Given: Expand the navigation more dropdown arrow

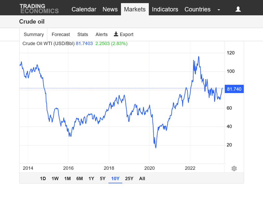Looking at the screenshot, I should (x=219, y=10).
